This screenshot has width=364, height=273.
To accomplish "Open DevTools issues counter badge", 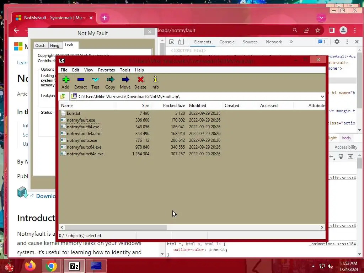I will (322, 42).
